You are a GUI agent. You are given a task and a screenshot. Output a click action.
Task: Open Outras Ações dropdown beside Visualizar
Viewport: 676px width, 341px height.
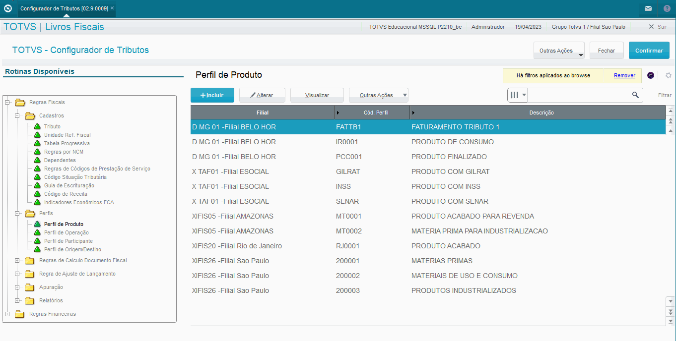pyautogui.click(x=379, y=95)
